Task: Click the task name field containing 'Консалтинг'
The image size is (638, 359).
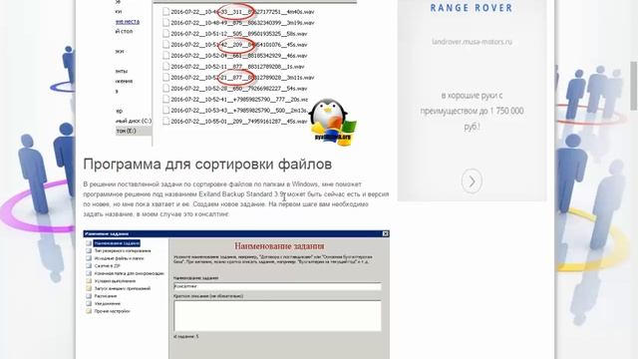Action: pyautogui.click(x=277, y=286)
